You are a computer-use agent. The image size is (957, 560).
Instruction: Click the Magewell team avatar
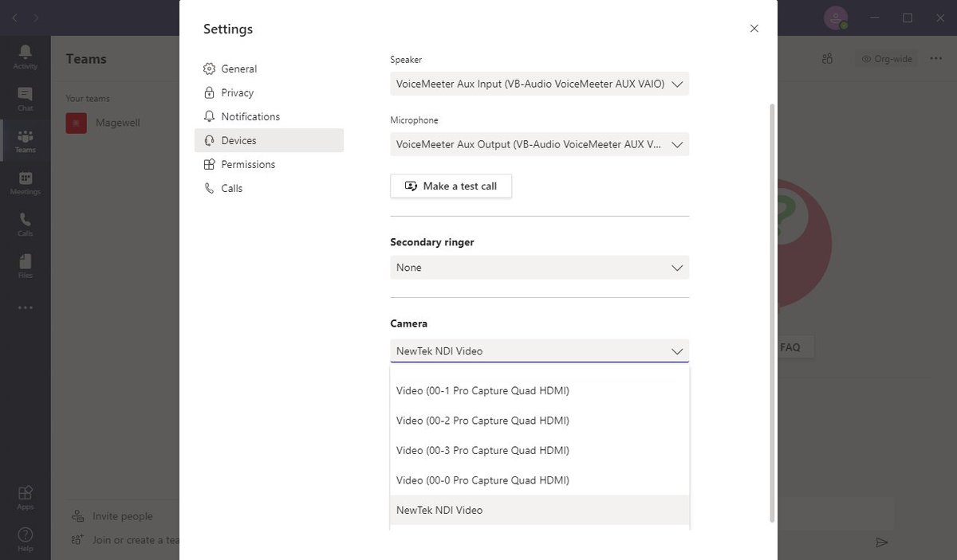click(76, 123)
